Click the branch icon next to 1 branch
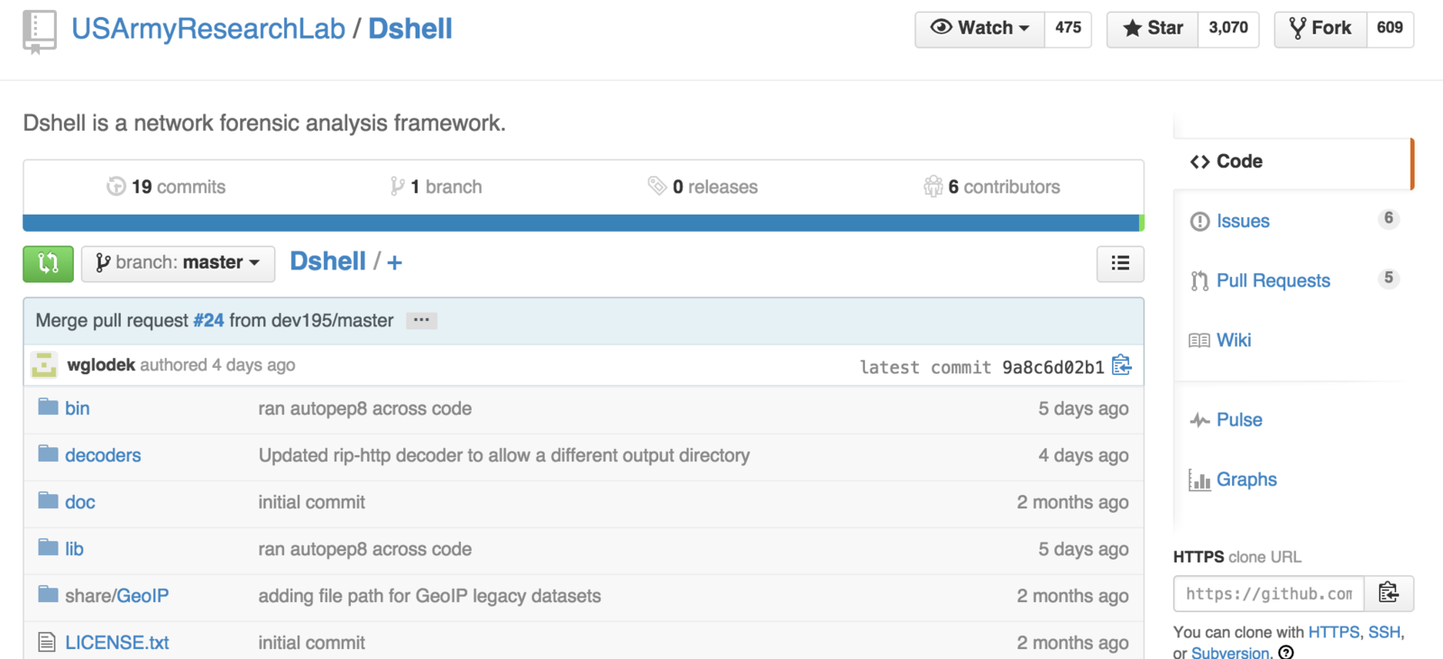 [397, 187]
